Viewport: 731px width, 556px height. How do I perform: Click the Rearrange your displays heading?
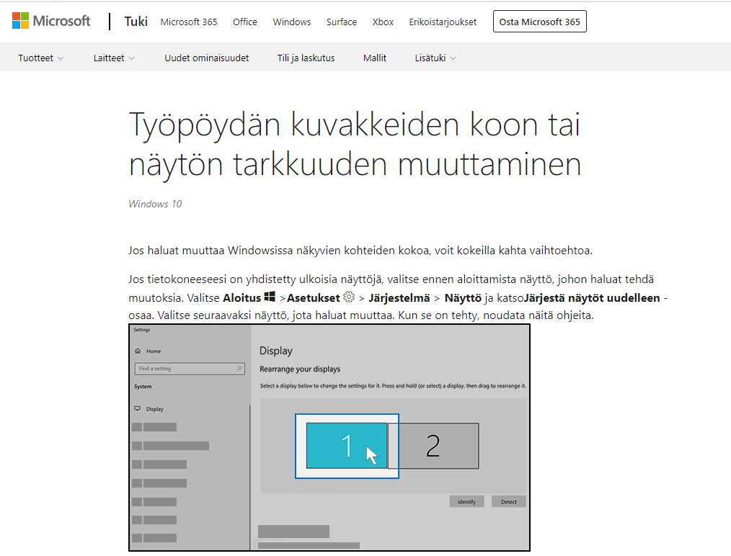300,369
